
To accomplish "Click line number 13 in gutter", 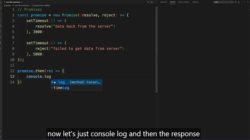I will 12,77.
